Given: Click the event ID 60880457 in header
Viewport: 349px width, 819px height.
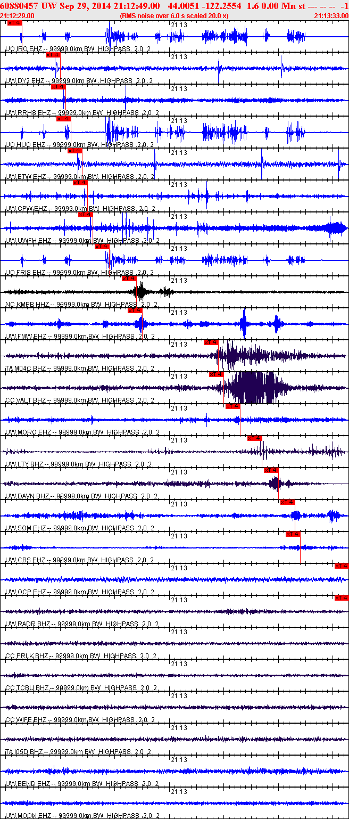Looking at the screenshot, I should (19, 6).
